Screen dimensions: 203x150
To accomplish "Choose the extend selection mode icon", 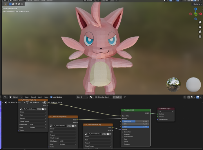I will [x=13, y=4].
